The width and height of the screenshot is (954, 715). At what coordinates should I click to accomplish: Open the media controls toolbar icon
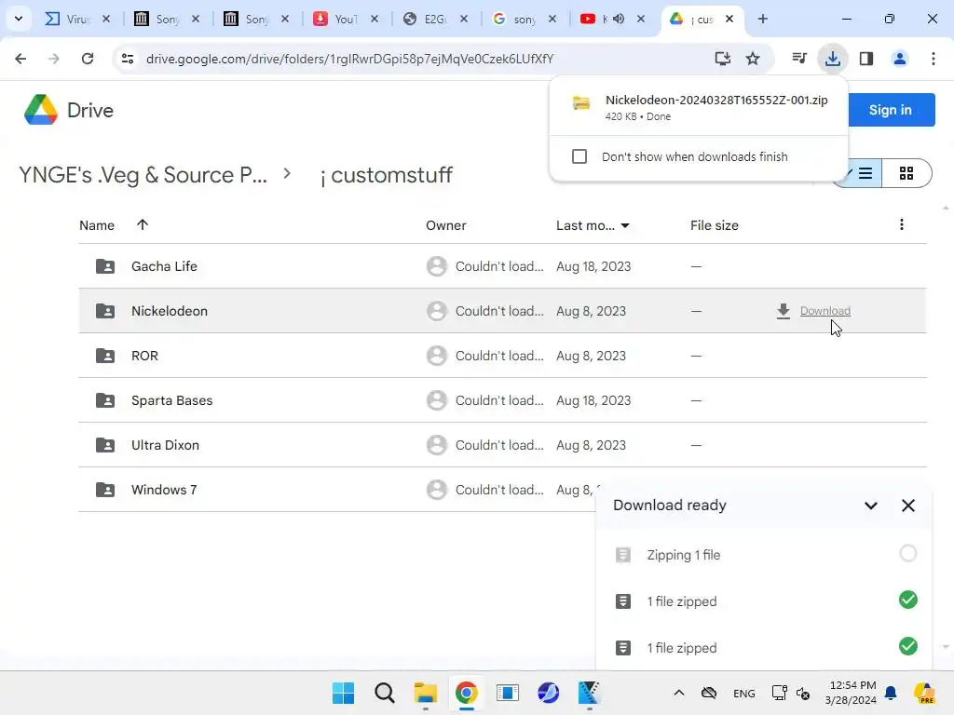(x=798, y=59)
